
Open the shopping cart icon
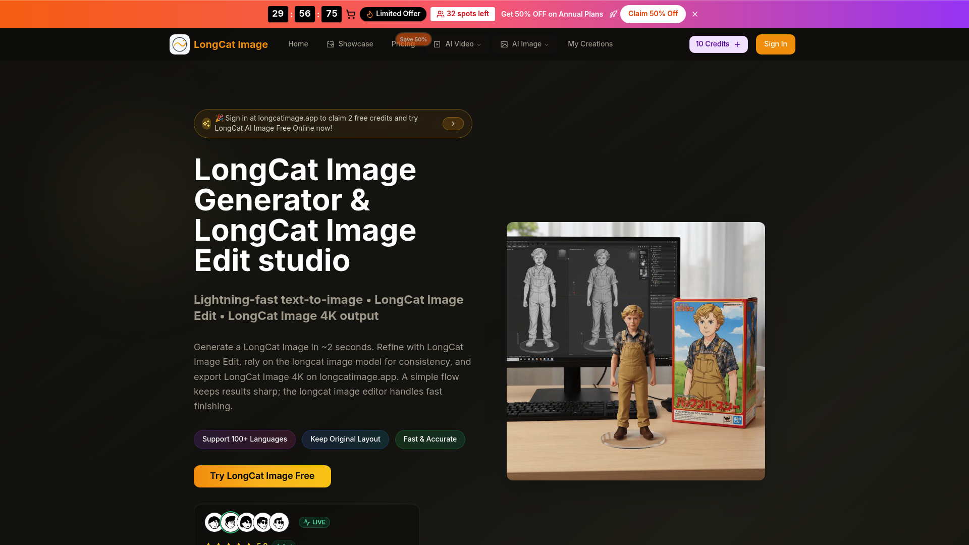tap(351, 14)
